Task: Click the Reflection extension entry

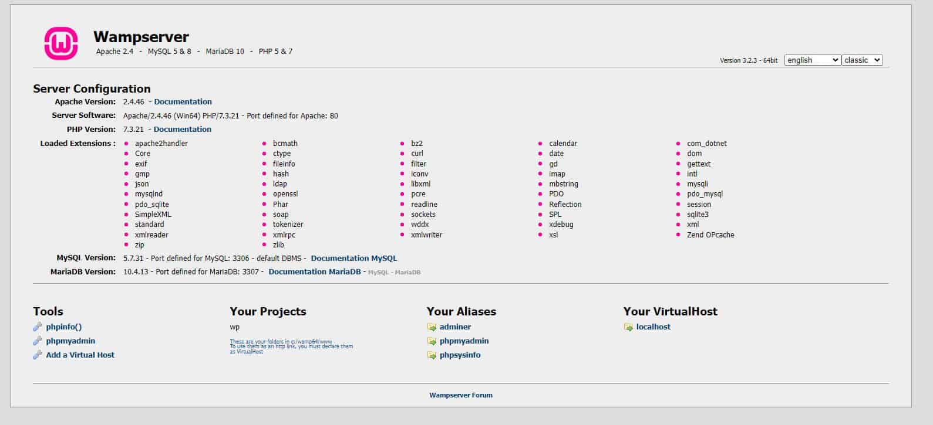Action: [x=565, y=205]
